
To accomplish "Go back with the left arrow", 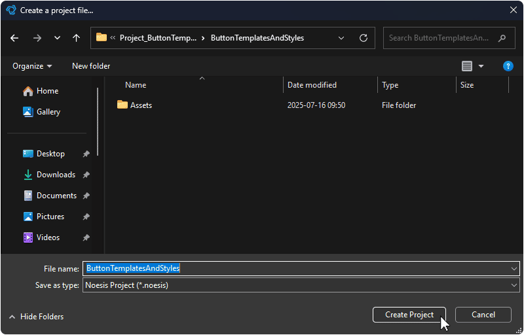I will click(14, 38).
